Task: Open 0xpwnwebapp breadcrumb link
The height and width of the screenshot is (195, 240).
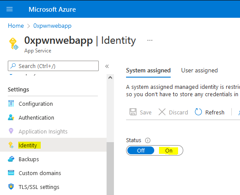Action: (52, 26)
